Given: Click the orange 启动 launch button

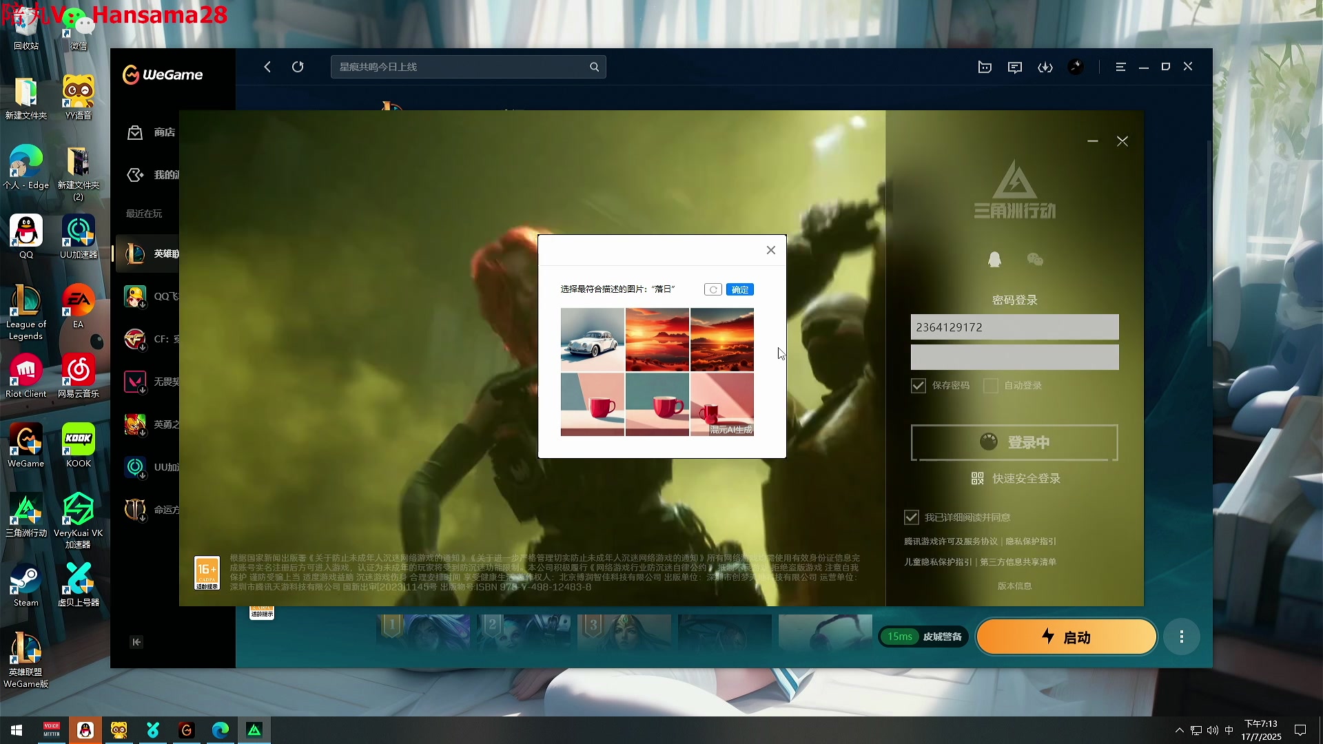Looking at the screenshot, I should click(1066, 637).
